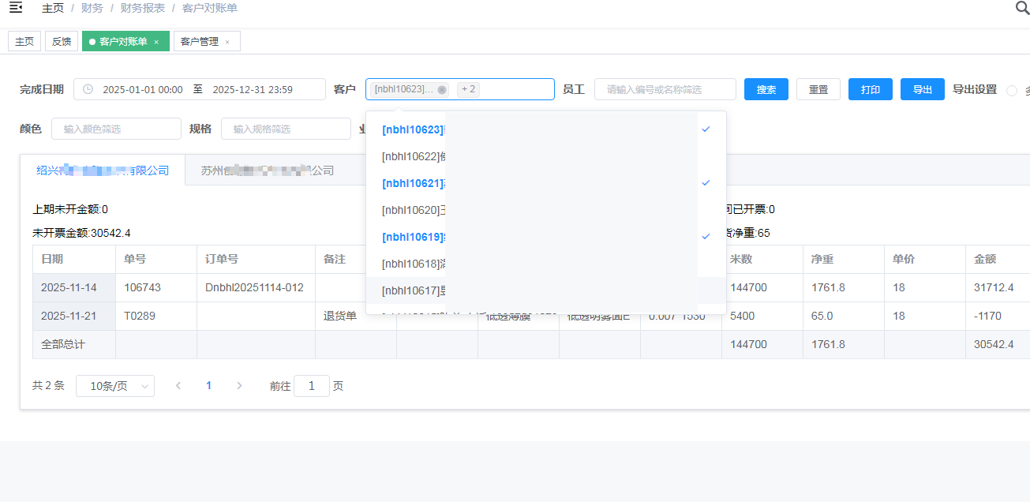This screenshot has height=502, width=1030.
Task: Click the 员工 employee filter input field
Action: pos(665,89)
